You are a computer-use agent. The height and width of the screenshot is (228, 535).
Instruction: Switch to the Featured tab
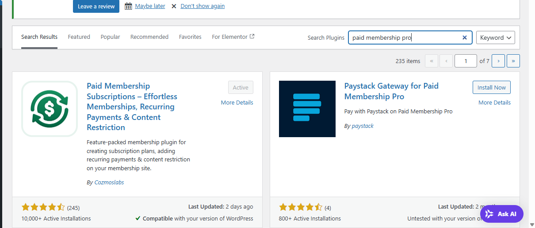point(79,37)
